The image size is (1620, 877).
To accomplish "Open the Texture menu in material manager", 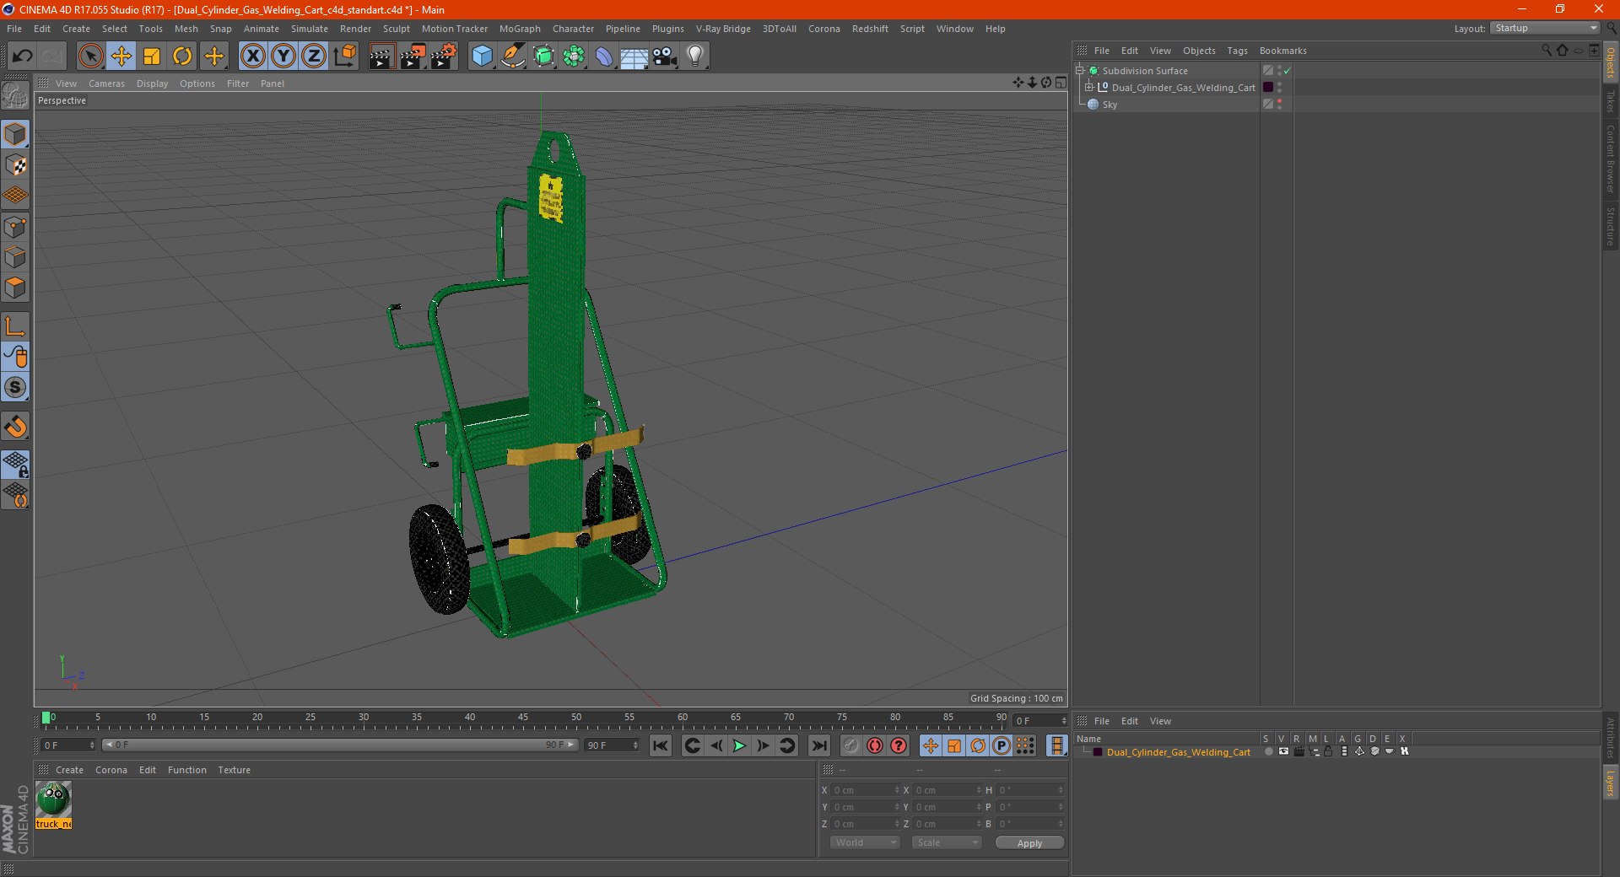I will tap(234, 770).
